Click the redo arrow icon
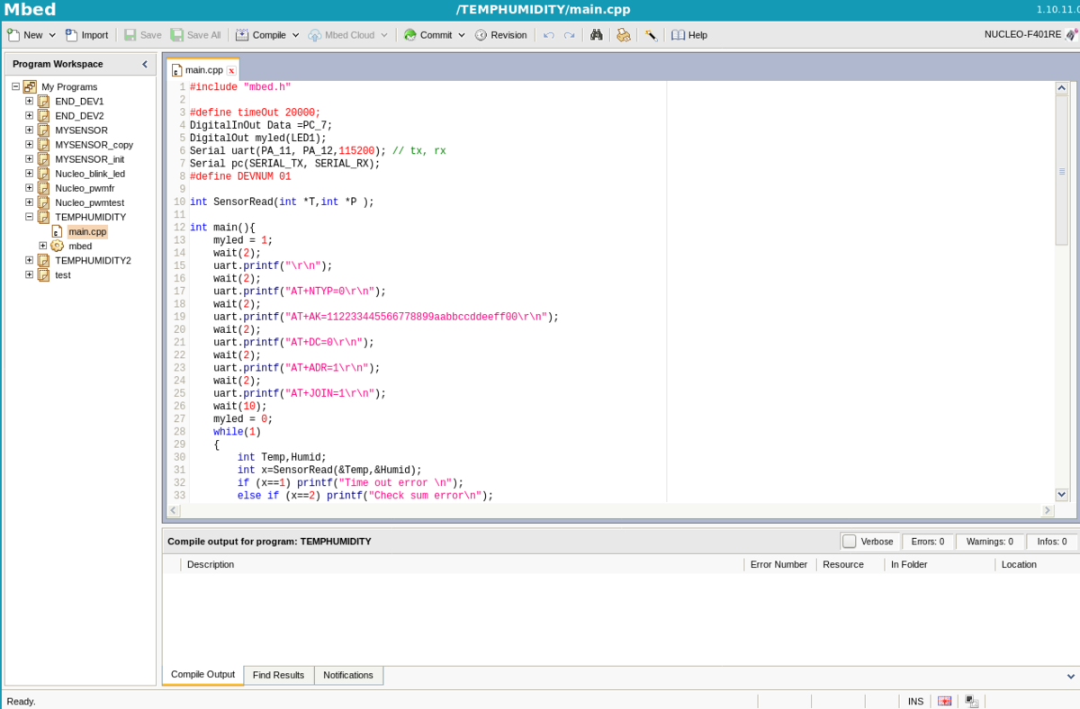Viewport: 1080px width, 709px height. [569, 35]
